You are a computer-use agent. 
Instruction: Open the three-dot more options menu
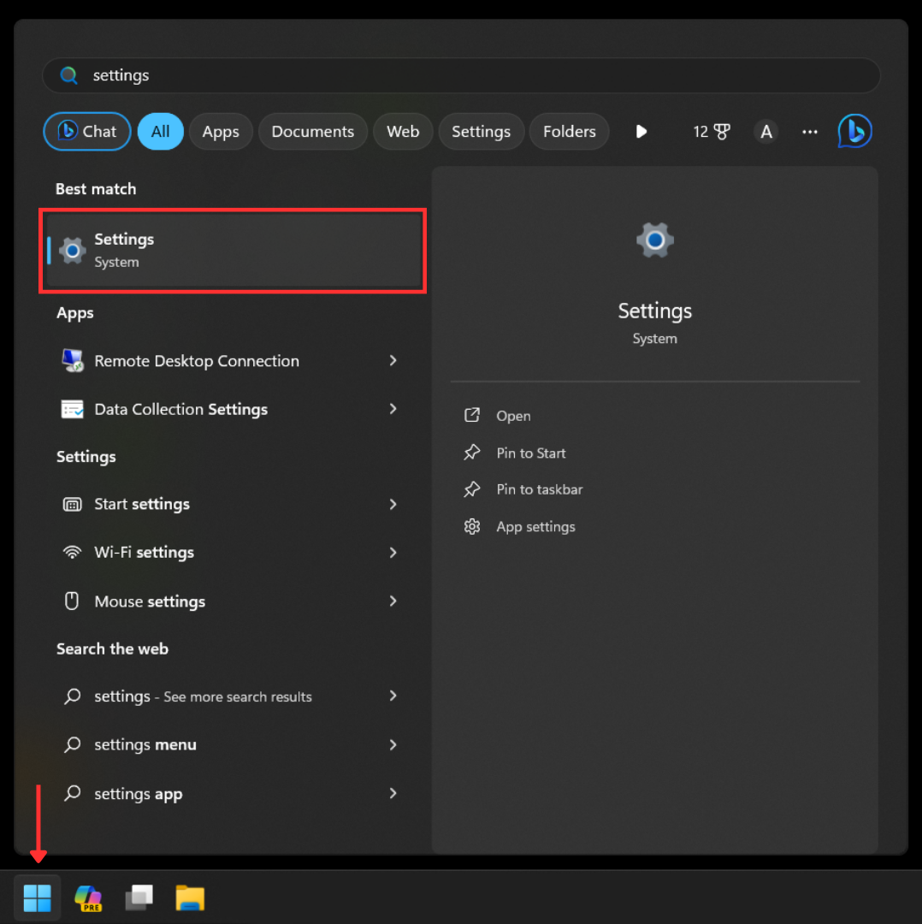coord(810,132)
